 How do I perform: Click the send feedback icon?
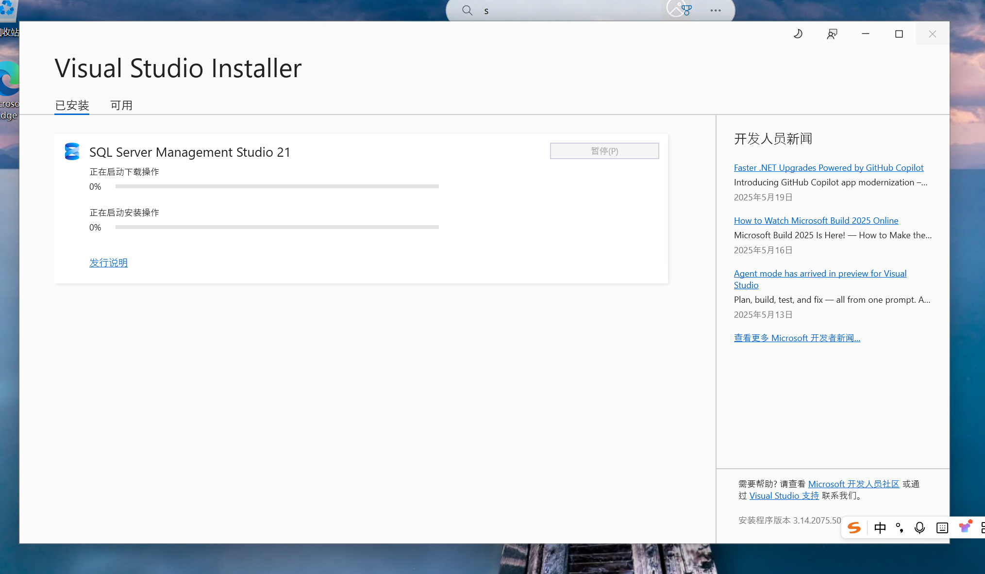point(832,34)
